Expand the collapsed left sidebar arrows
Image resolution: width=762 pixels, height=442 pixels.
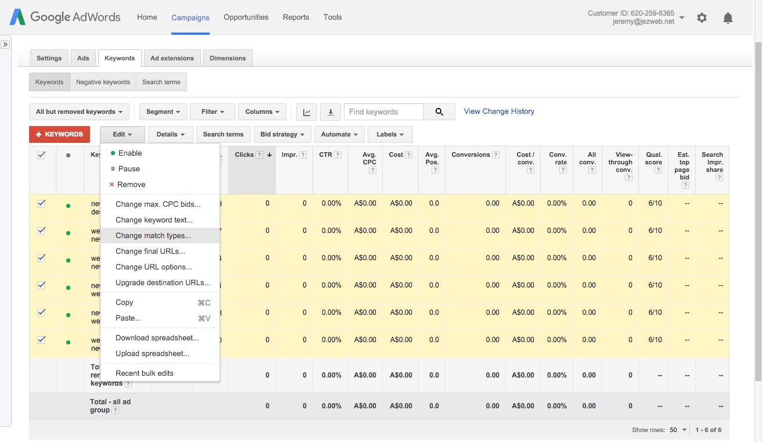[x=6, y=43]
